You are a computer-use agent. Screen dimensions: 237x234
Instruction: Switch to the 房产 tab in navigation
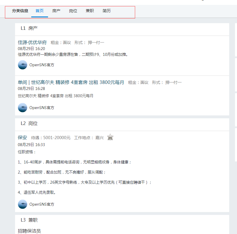tap(56, 11)
